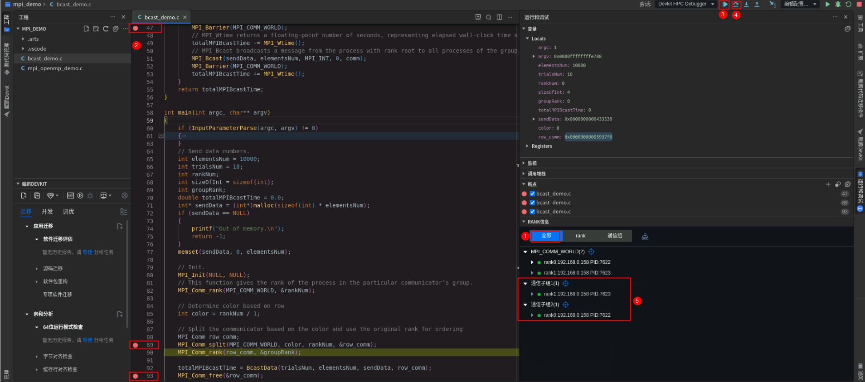Collapse the 断点 breakpoints section
The image size is (865, 382).
[x=524, y=184]
